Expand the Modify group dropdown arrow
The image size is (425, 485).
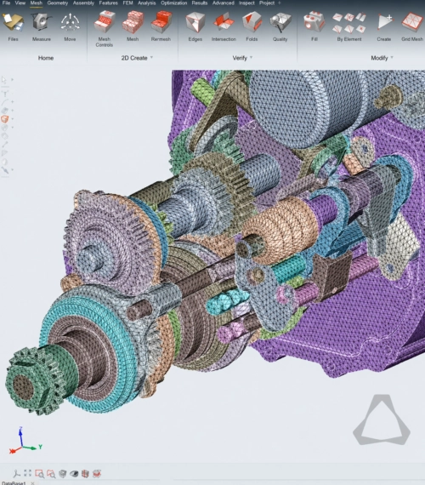[392, 58]
